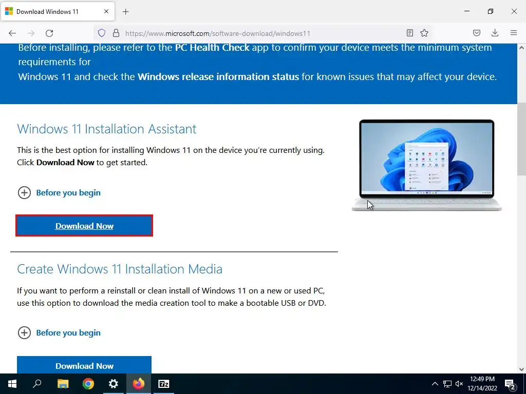Image resolution: width=526 pixels, height=394 pixels.
Task: Open the Firefox hamburger menu
Action: pyautogui.click(x=514, y=33)
